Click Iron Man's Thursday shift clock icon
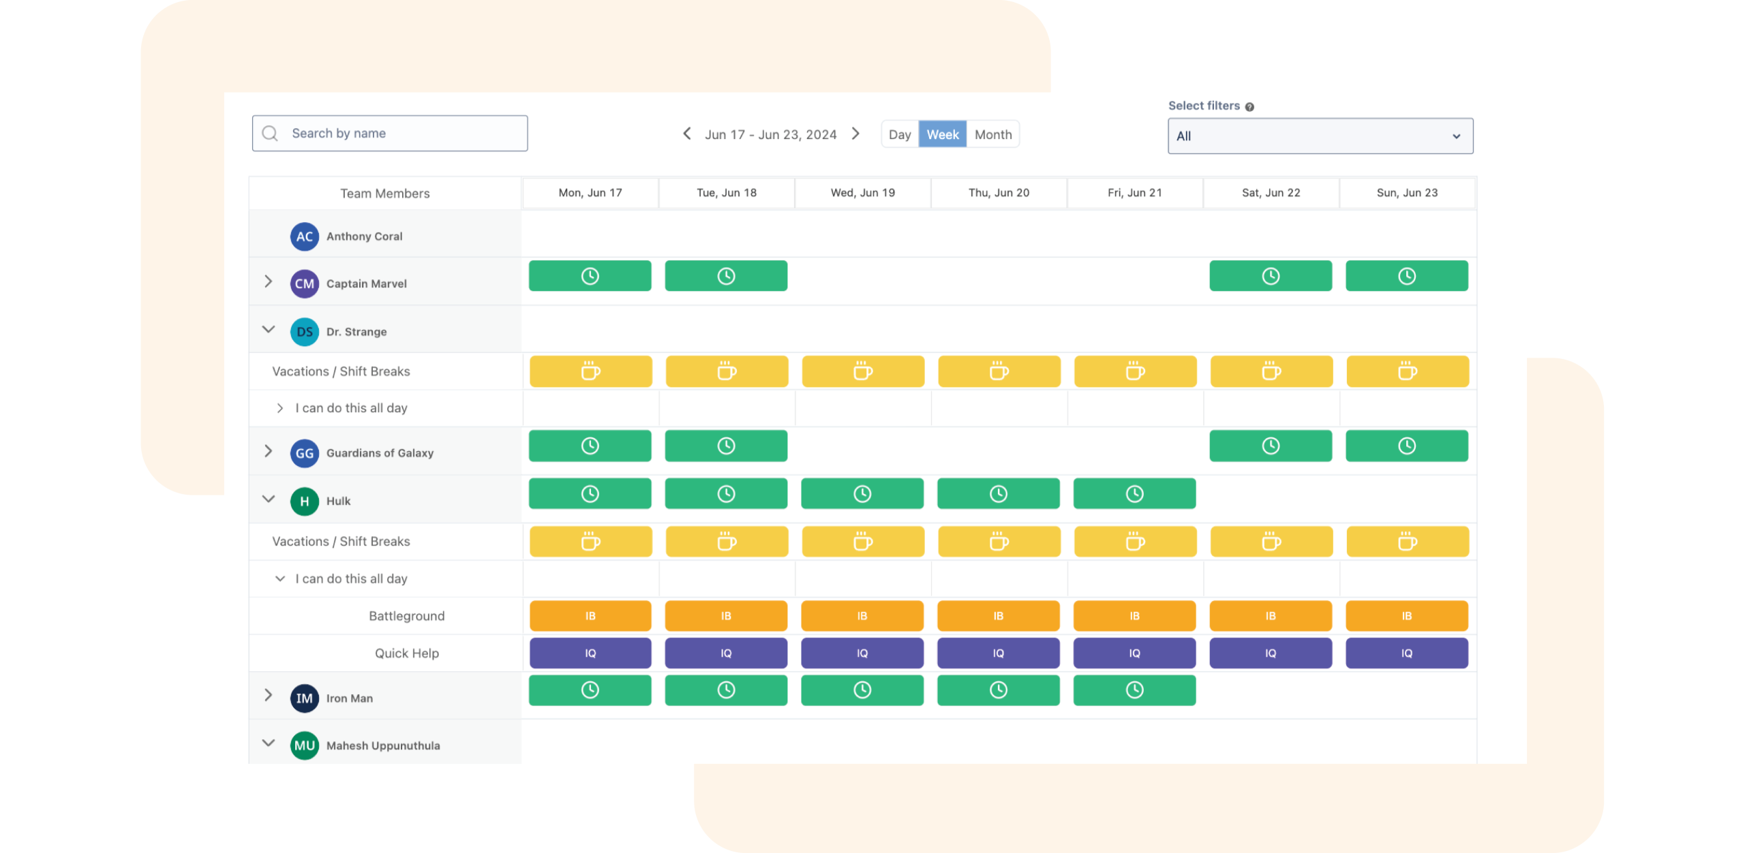 [x=998, y=690]
